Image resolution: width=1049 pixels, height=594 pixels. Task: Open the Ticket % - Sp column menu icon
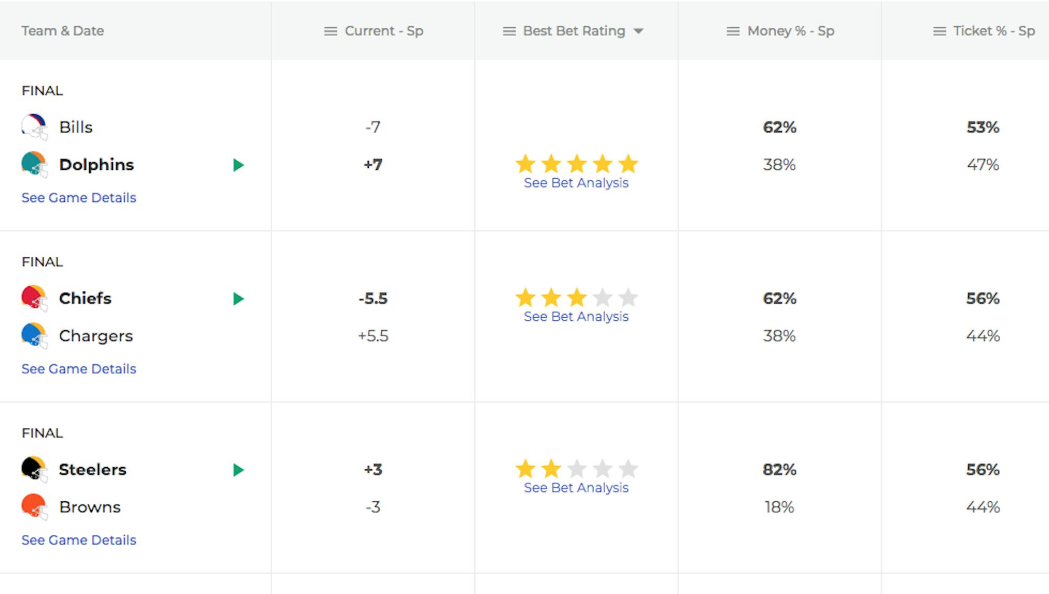pos(939,31)
